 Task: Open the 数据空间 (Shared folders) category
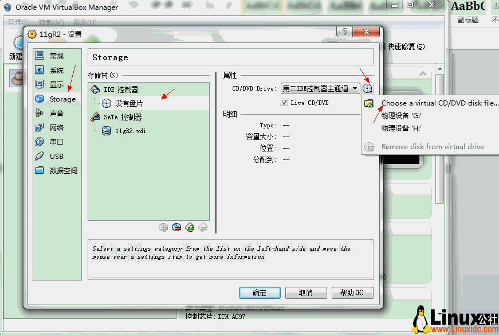click(57, 170)
